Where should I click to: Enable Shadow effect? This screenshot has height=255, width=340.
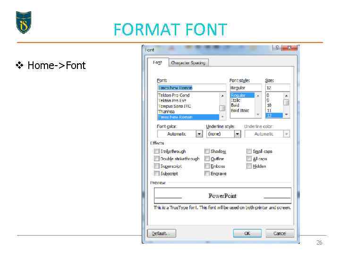(207, 151)
